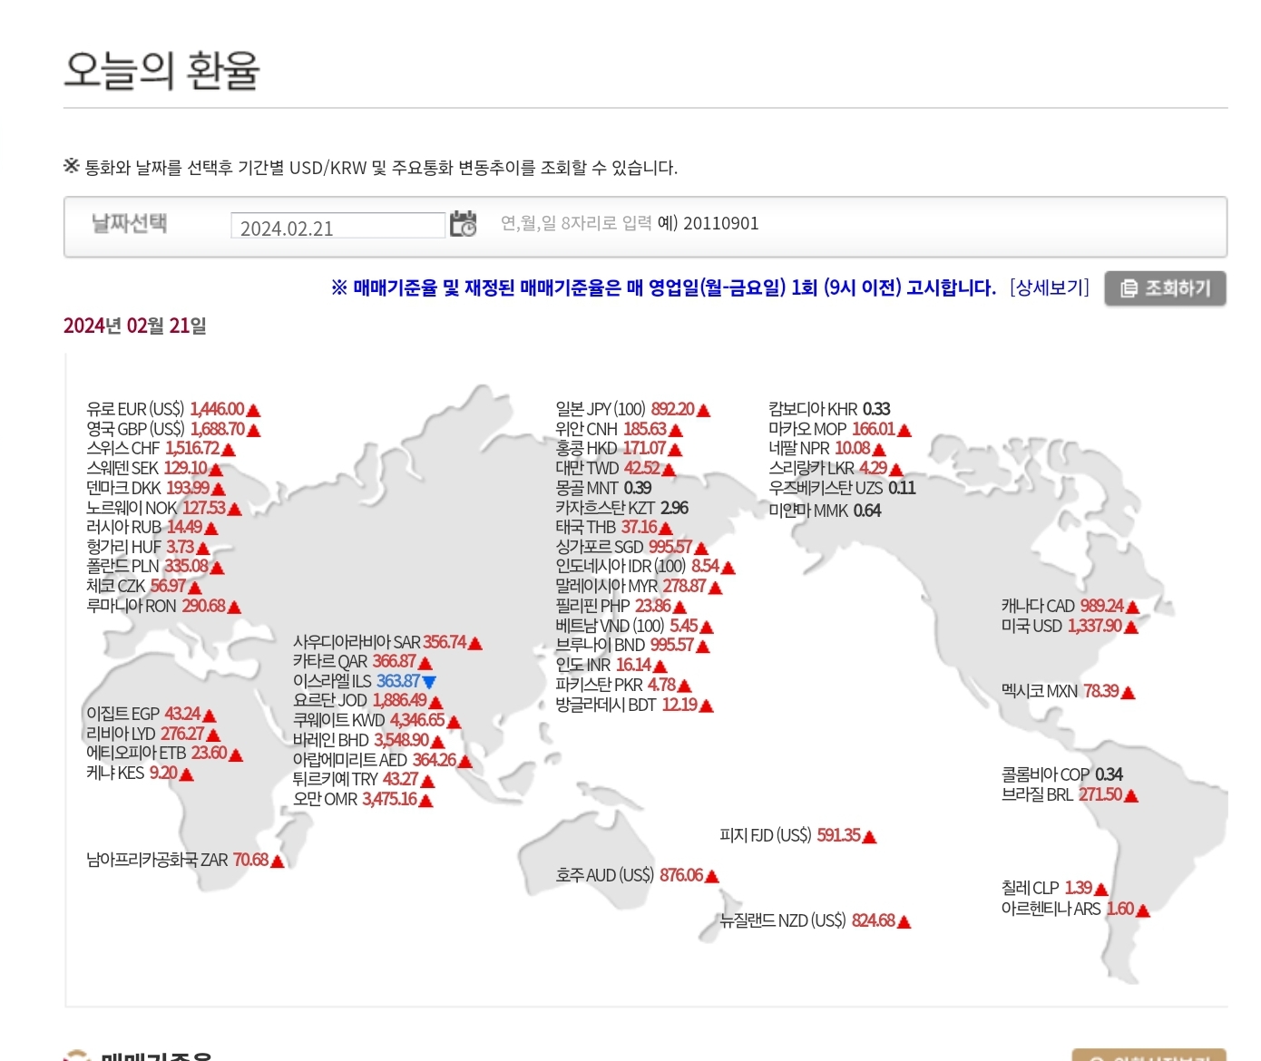Viewport: 1261px width, 1061px height.
Task: Select 카자흐스탄 KZT rate 2.96
Action: pos(674,509)
